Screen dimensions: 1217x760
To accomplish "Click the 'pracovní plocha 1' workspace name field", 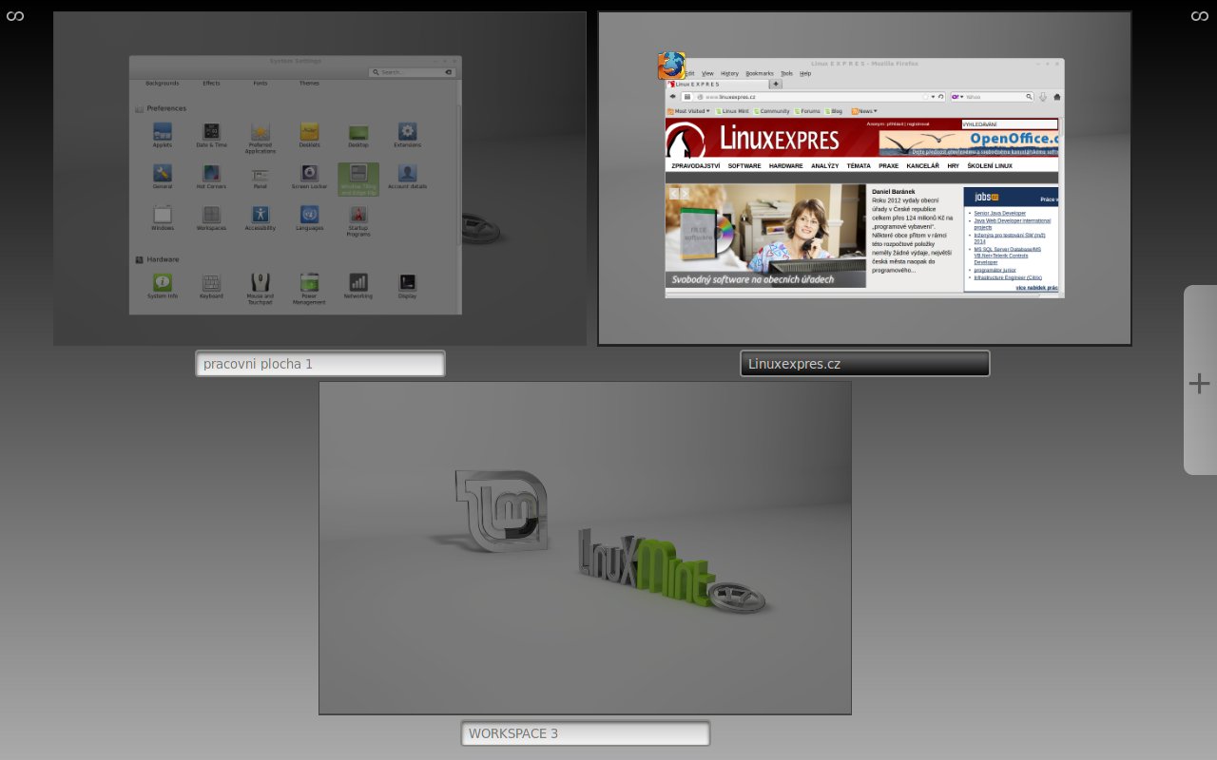I will (320, 364).
